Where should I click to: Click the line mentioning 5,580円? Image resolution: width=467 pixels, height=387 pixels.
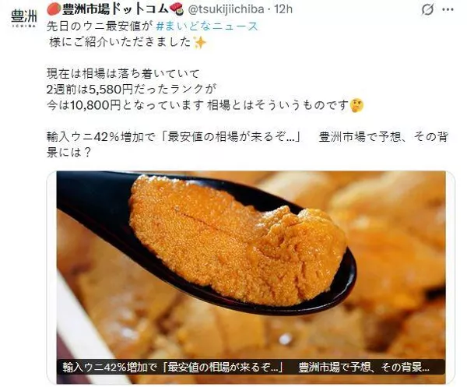pos(131,90)
